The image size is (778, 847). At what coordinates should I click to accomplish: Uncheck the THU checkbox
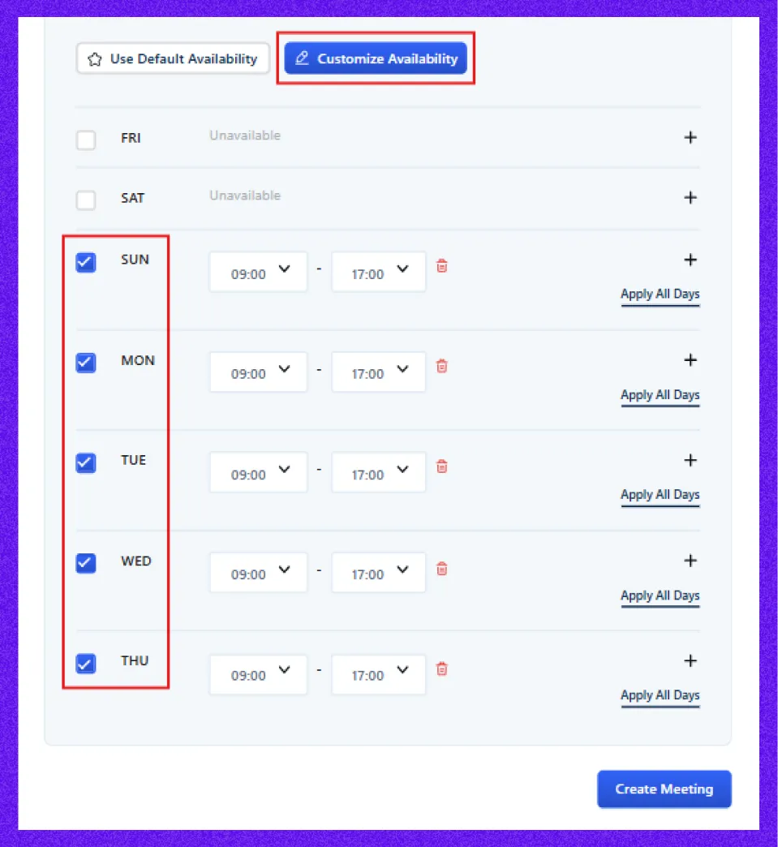(x=86, y=664)
